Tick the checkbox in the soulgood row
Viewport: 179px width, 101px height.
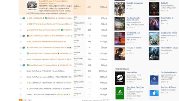20,95
